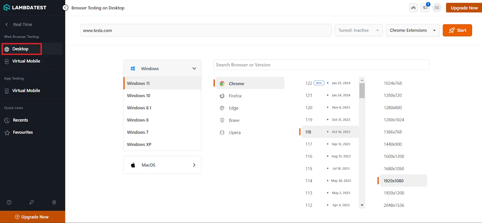Screen dimensions: 482x223
Task: Select the Chrome browser
Action: click(x=250, y=84)
